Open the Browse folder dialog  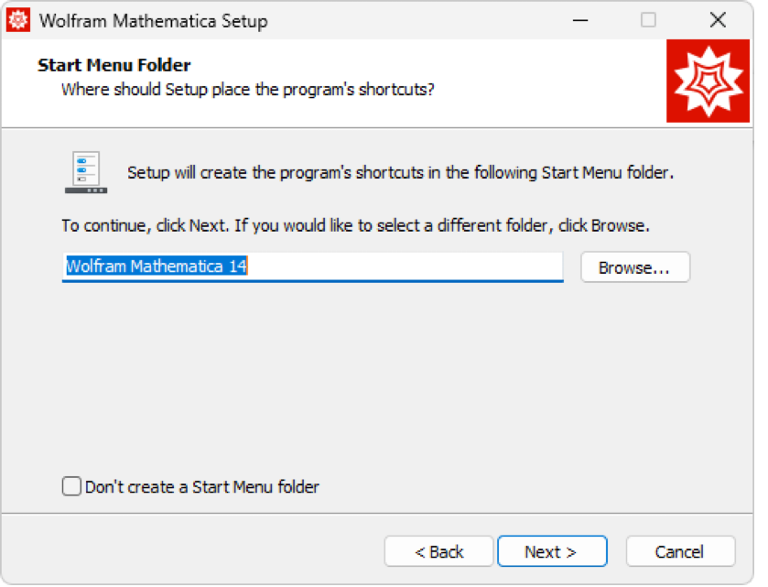pos(634,267)
